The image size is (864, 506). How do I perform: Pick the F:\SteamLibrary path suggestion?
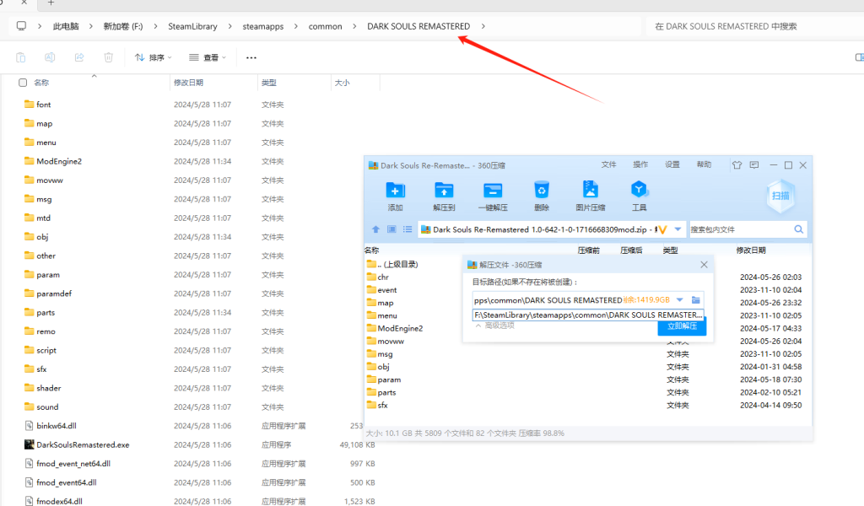[588, 315]
